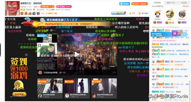The width and height of the screenshot is (191, 102).
Task: Click the rocket gift banner icon
Action: coord(28,22)
